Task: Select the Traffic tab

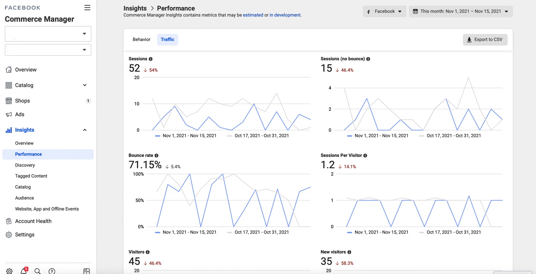Action: (167, 39)
